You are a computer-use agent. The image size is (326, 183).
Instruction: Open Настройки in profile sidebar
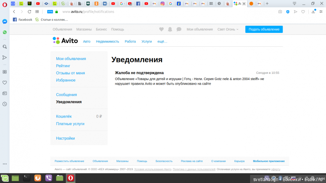65,138
